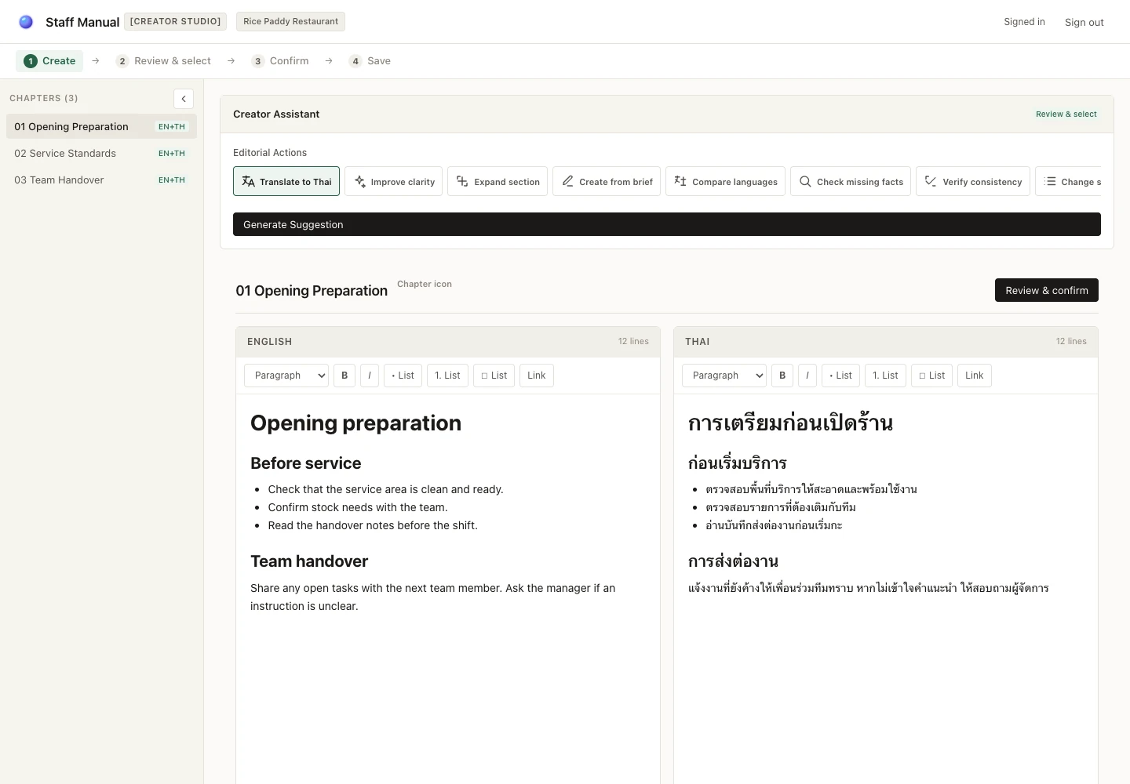Screen dimensions: 1130x784
Task: Click the Chapter icon placeholder
Action: (425, 284)
